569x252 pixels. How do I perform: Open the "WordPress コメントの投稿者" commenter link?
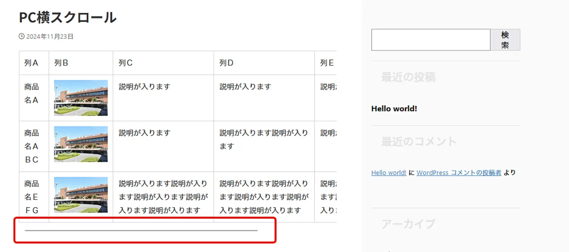(x=459, y=173)
